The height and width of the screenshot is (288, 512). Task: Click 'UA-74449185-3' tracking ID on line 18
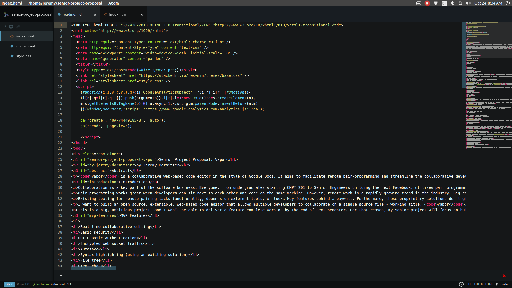pos(126,120)
